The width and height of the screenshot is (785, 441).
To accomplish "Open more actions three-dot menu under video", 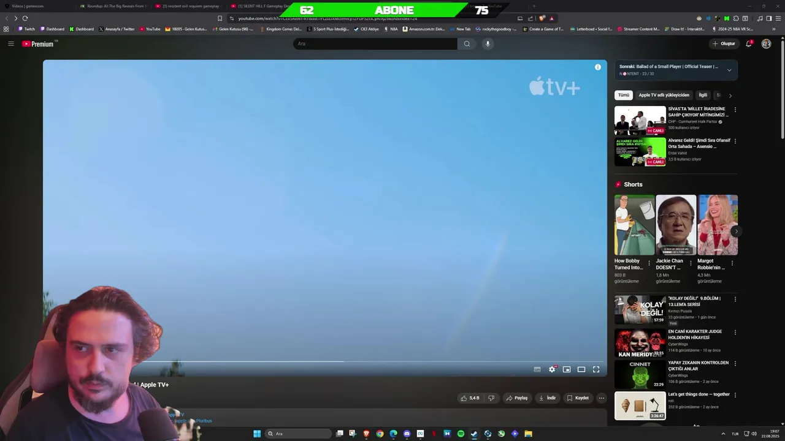I will coord(602,398).
